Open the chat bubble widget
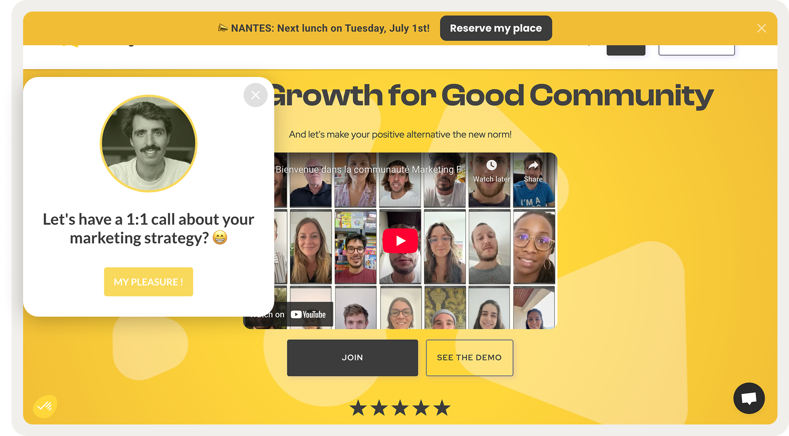The width and height of the screenshot is (789, 436). pos(749,398)
